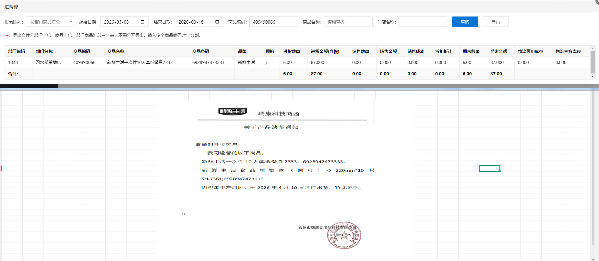Image resolution: width=599 pixels, height=261 pixels.
Task: Focus the 商品名称 fuzzy search field
Action: pyautogui.click(x=348, y=22)
